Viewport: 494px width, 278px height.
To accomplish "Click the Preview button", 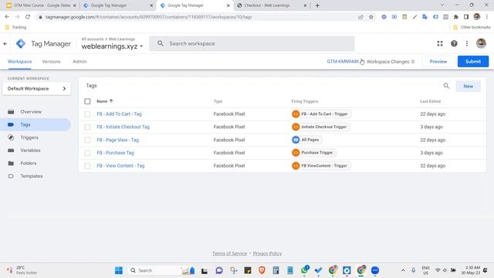I will (438, 62).
